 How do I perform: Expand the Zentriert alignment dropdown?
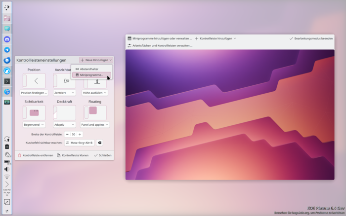pyautogui.click(x=64, y=93)
